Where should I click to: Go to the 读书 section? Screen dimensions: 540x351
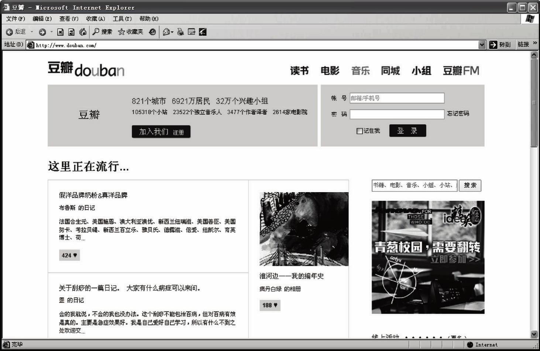point(299,70)
